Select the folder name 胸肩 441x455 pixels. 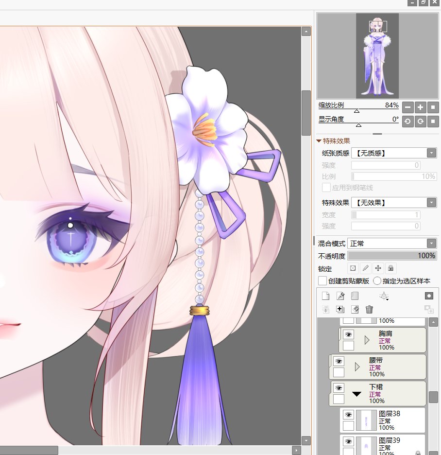pyautogui.click(x=385, y=333)
